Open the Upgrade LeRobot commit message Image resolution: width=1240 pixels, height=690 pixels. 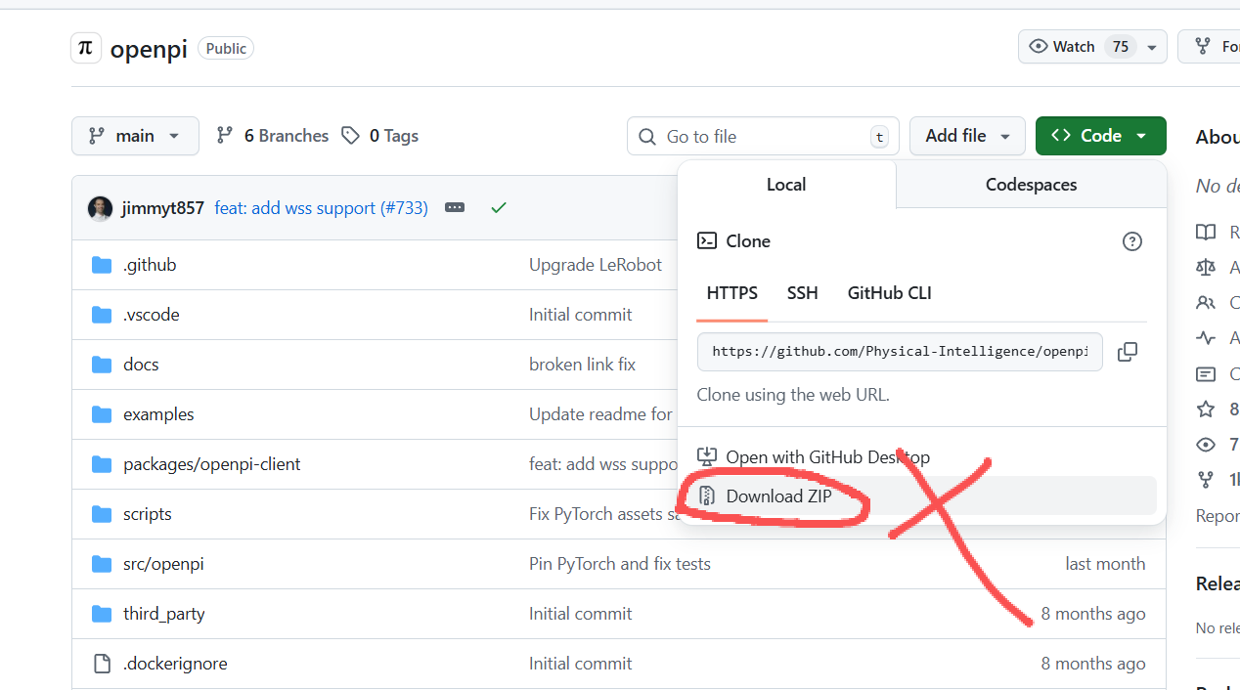click(x=596, y=265)
